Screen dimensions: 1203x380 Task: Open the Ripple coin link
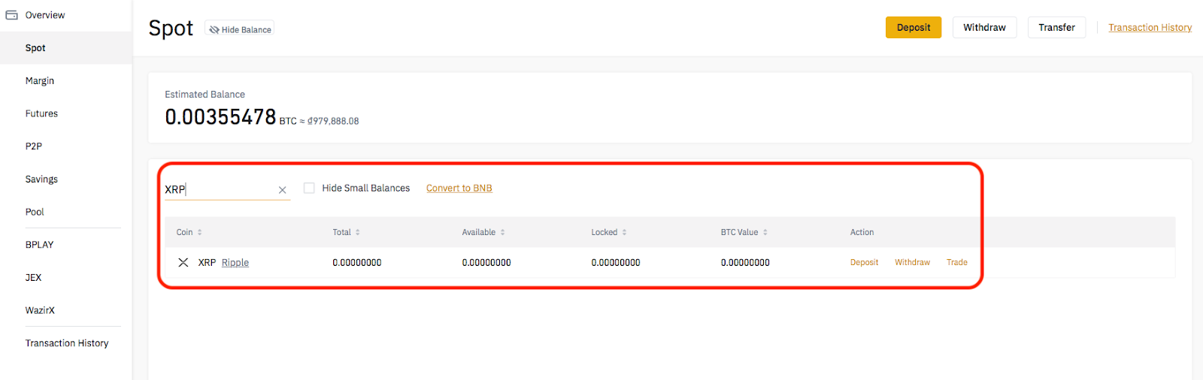pos(235,263)
